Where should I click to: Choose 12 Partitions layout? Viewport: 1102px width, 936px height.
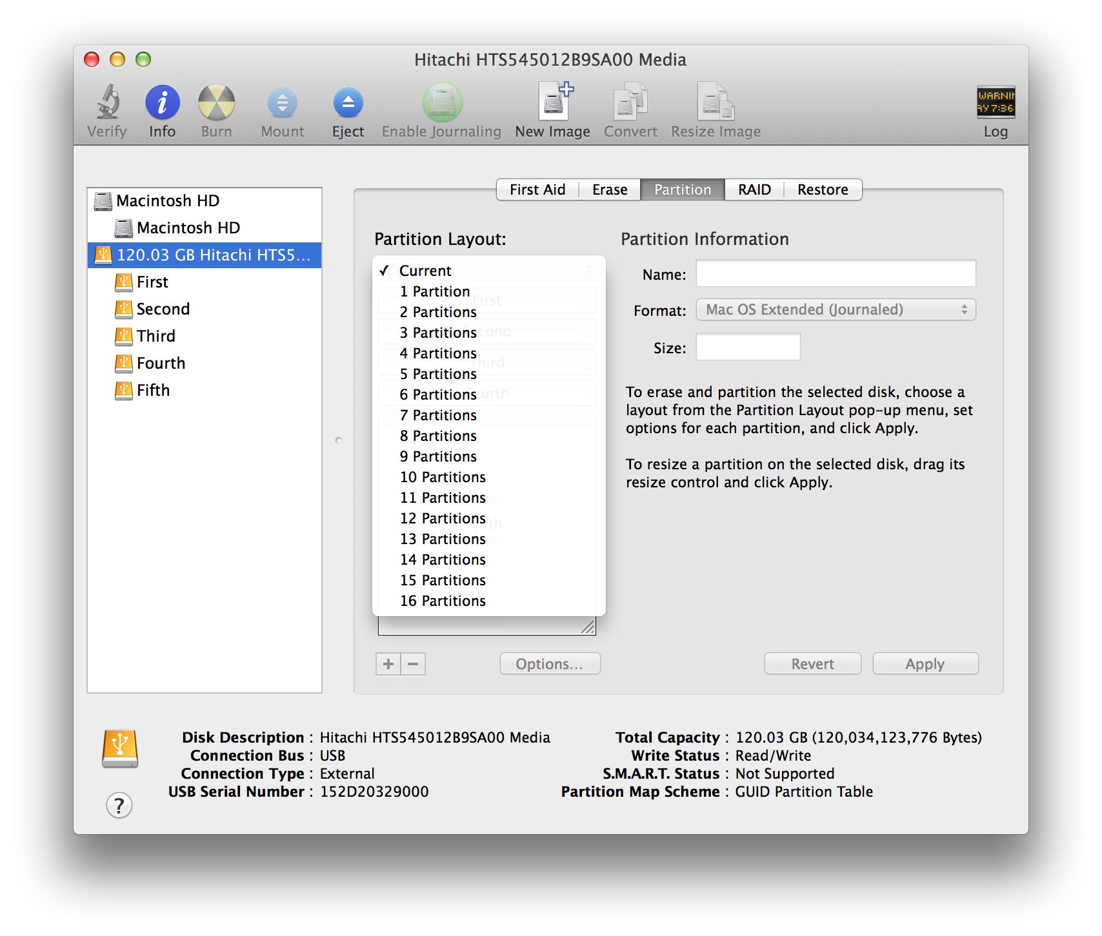click(488, 518)
